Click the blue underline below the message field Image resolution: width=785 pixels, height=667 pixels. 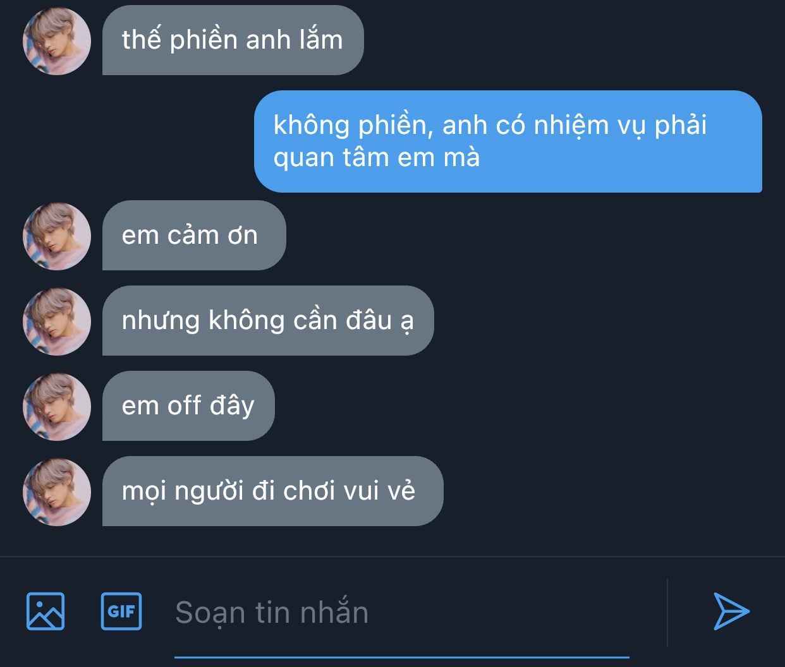coord(401,657)
